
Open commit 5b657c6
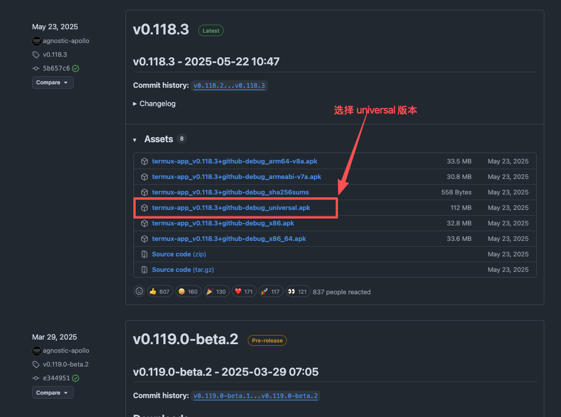click(x=56, y=68)
